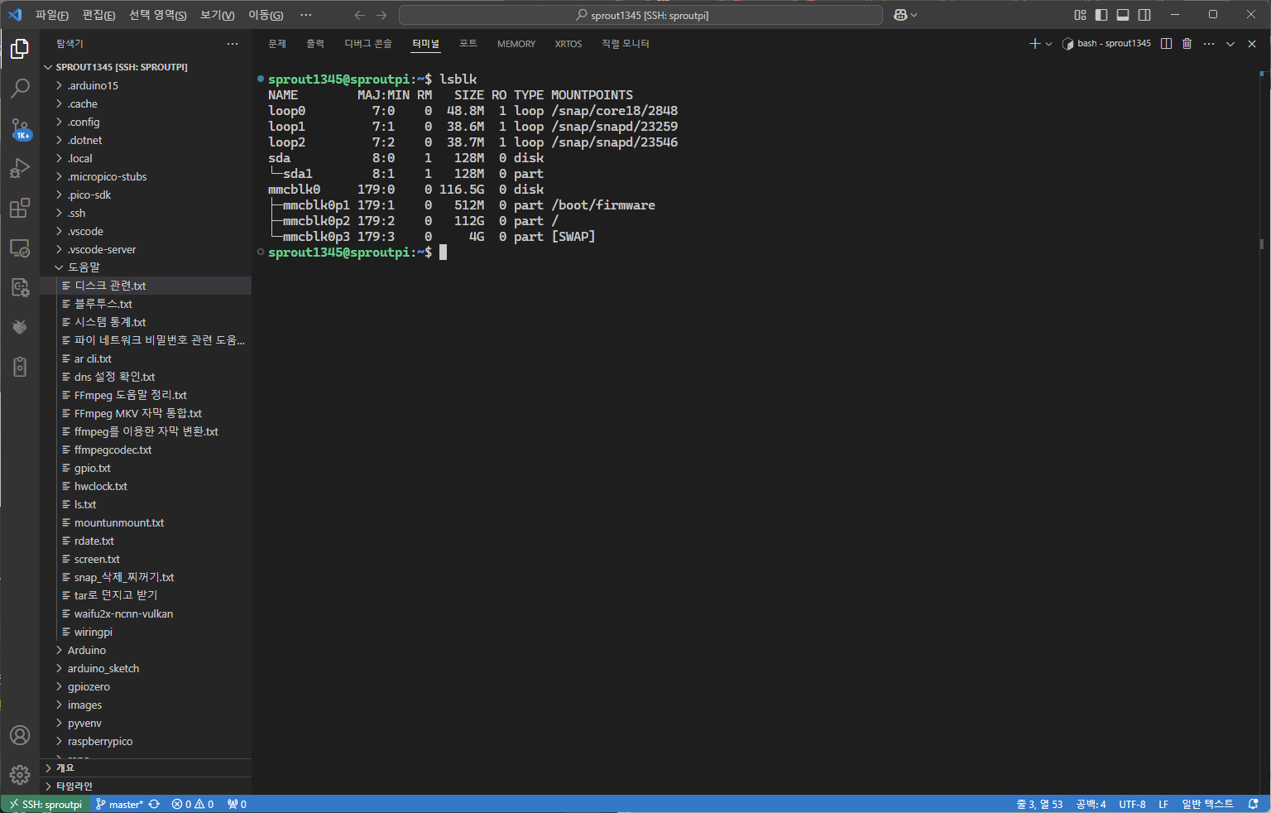Image resolution: width=1271 pixels, height=813 pixels.
Task: Open Explorer more actions ellipsis
Action: [233, 44]
